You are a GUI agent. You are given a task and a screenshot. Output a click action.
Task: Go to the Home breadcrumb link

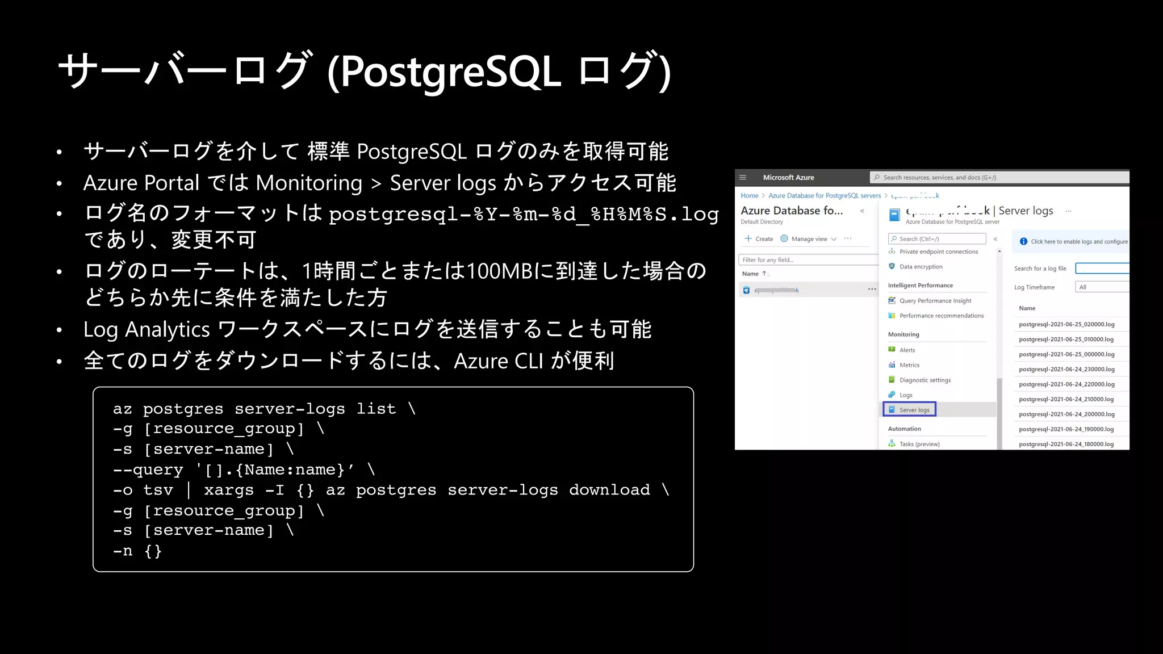click(749, 195)
